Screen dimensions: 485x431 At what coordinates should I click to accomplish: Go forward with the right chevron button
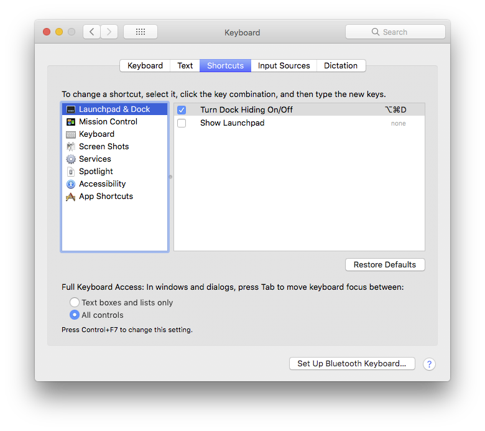(x=109, y=32)
